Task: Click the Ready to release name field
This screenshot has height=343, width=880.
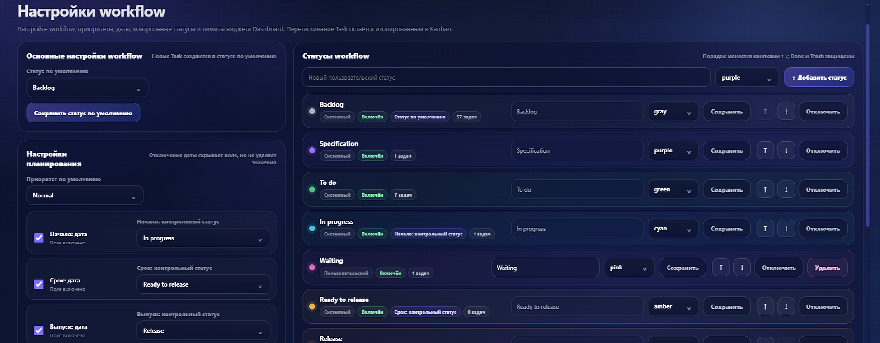Action: (x=577, y=307)
